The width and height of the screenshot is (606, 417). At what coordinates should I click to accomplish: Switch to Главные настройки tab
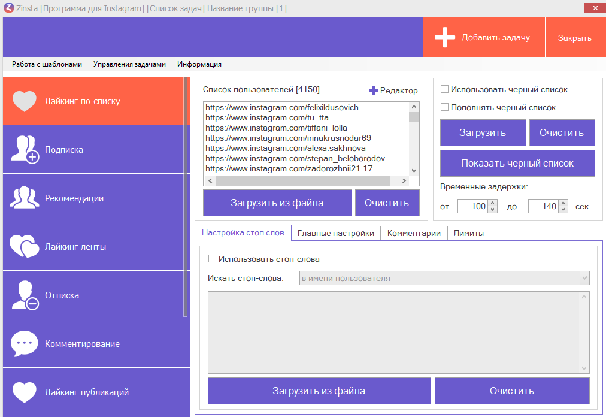click(336, 233)
